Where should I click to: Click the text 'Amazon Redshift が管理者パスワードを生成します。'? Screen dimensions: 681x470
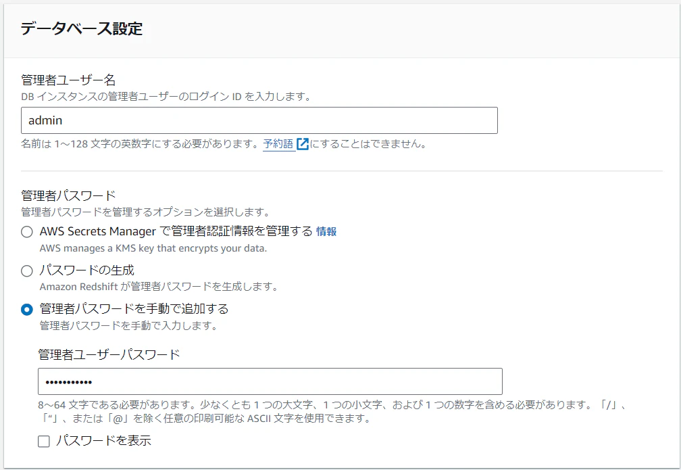[x=159, y=287]
